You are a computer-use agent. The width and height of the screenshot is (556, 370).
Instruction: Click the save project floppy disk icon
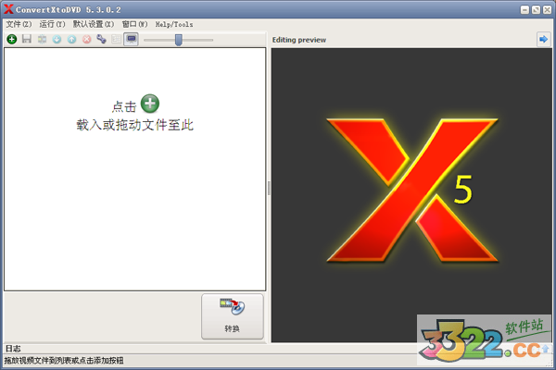coord(27,39)
